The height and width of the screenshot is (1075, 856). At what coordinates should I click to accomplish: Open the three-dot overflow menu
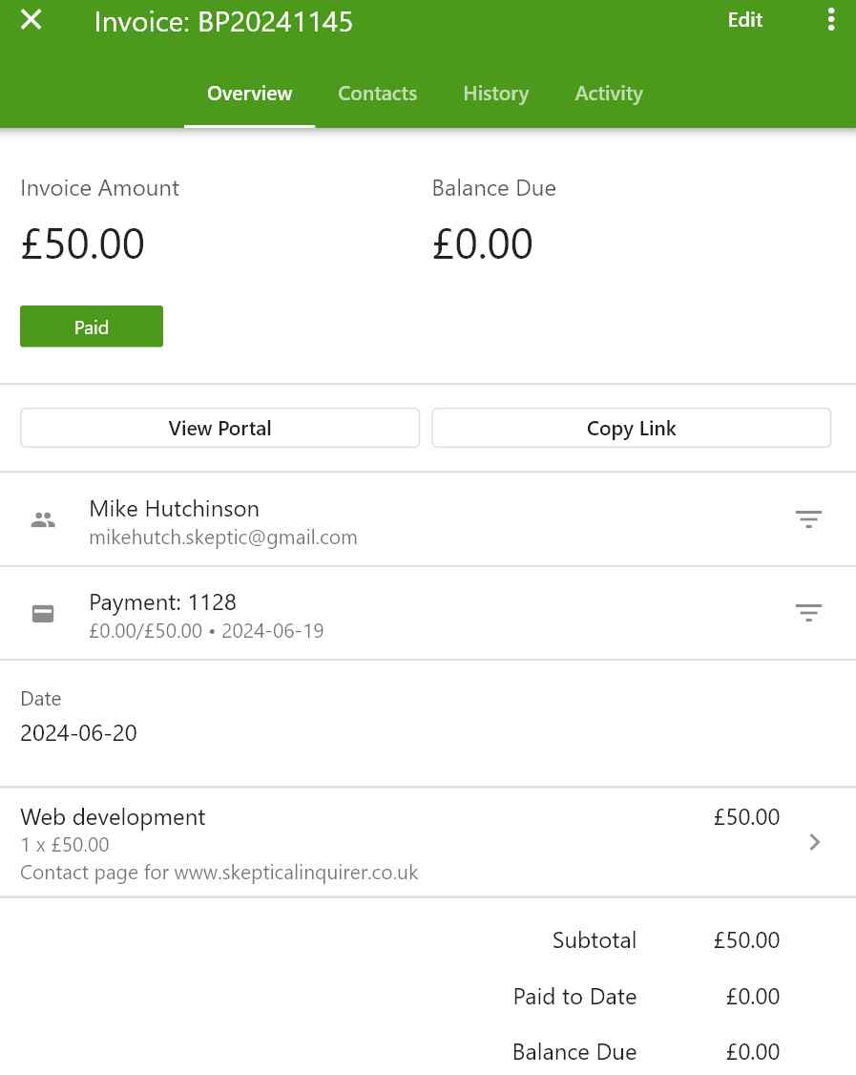[830, 20]
